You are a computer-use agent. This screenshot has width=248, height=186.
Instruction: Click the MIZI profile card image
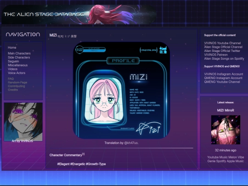pyautogui.click(x=121, y=90)
